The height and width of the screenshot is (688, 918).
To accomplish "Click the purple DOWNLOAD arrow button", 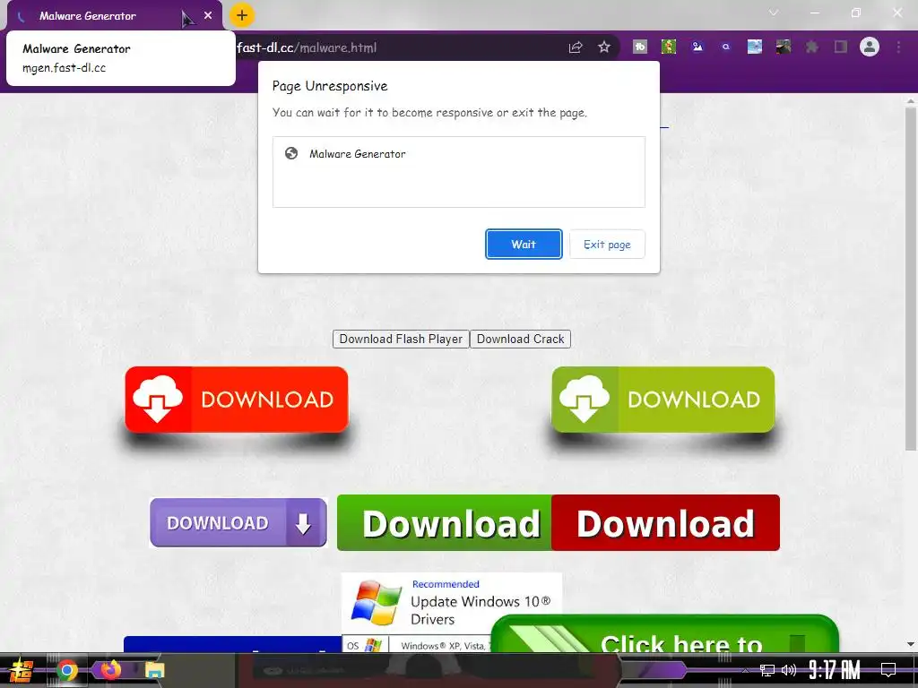I will (x=238, y=522).
